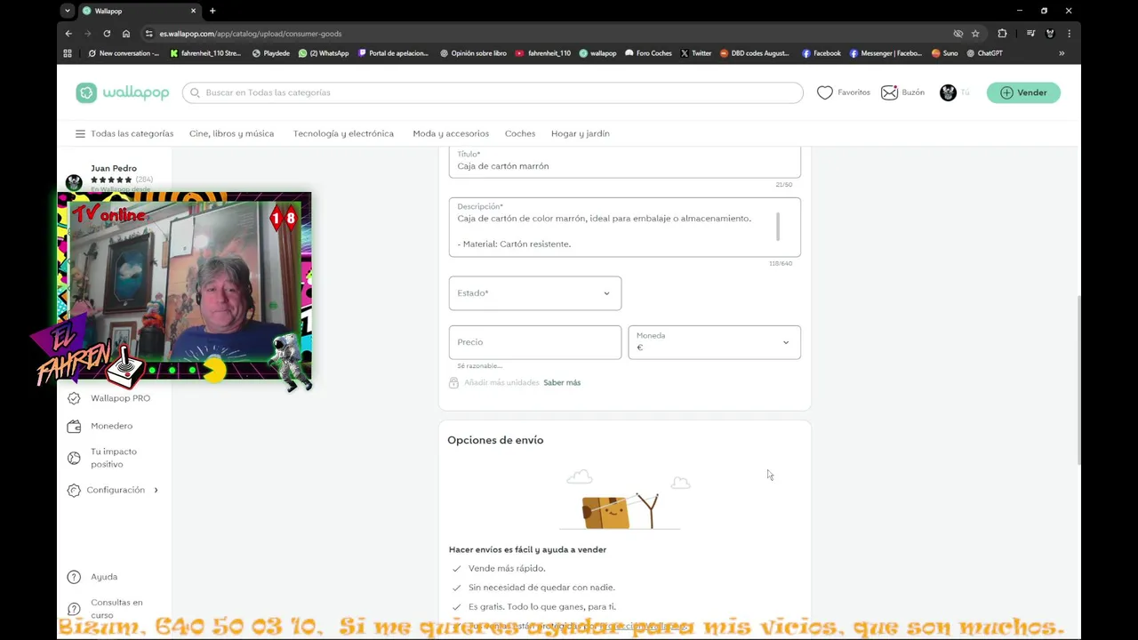Click Tu impacto positivo icon

point(74,458)
